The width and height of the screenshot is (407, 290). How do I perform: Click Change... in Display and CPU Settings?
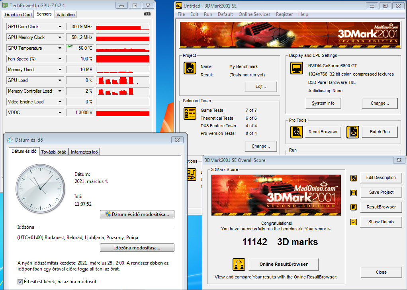[380, 103]
